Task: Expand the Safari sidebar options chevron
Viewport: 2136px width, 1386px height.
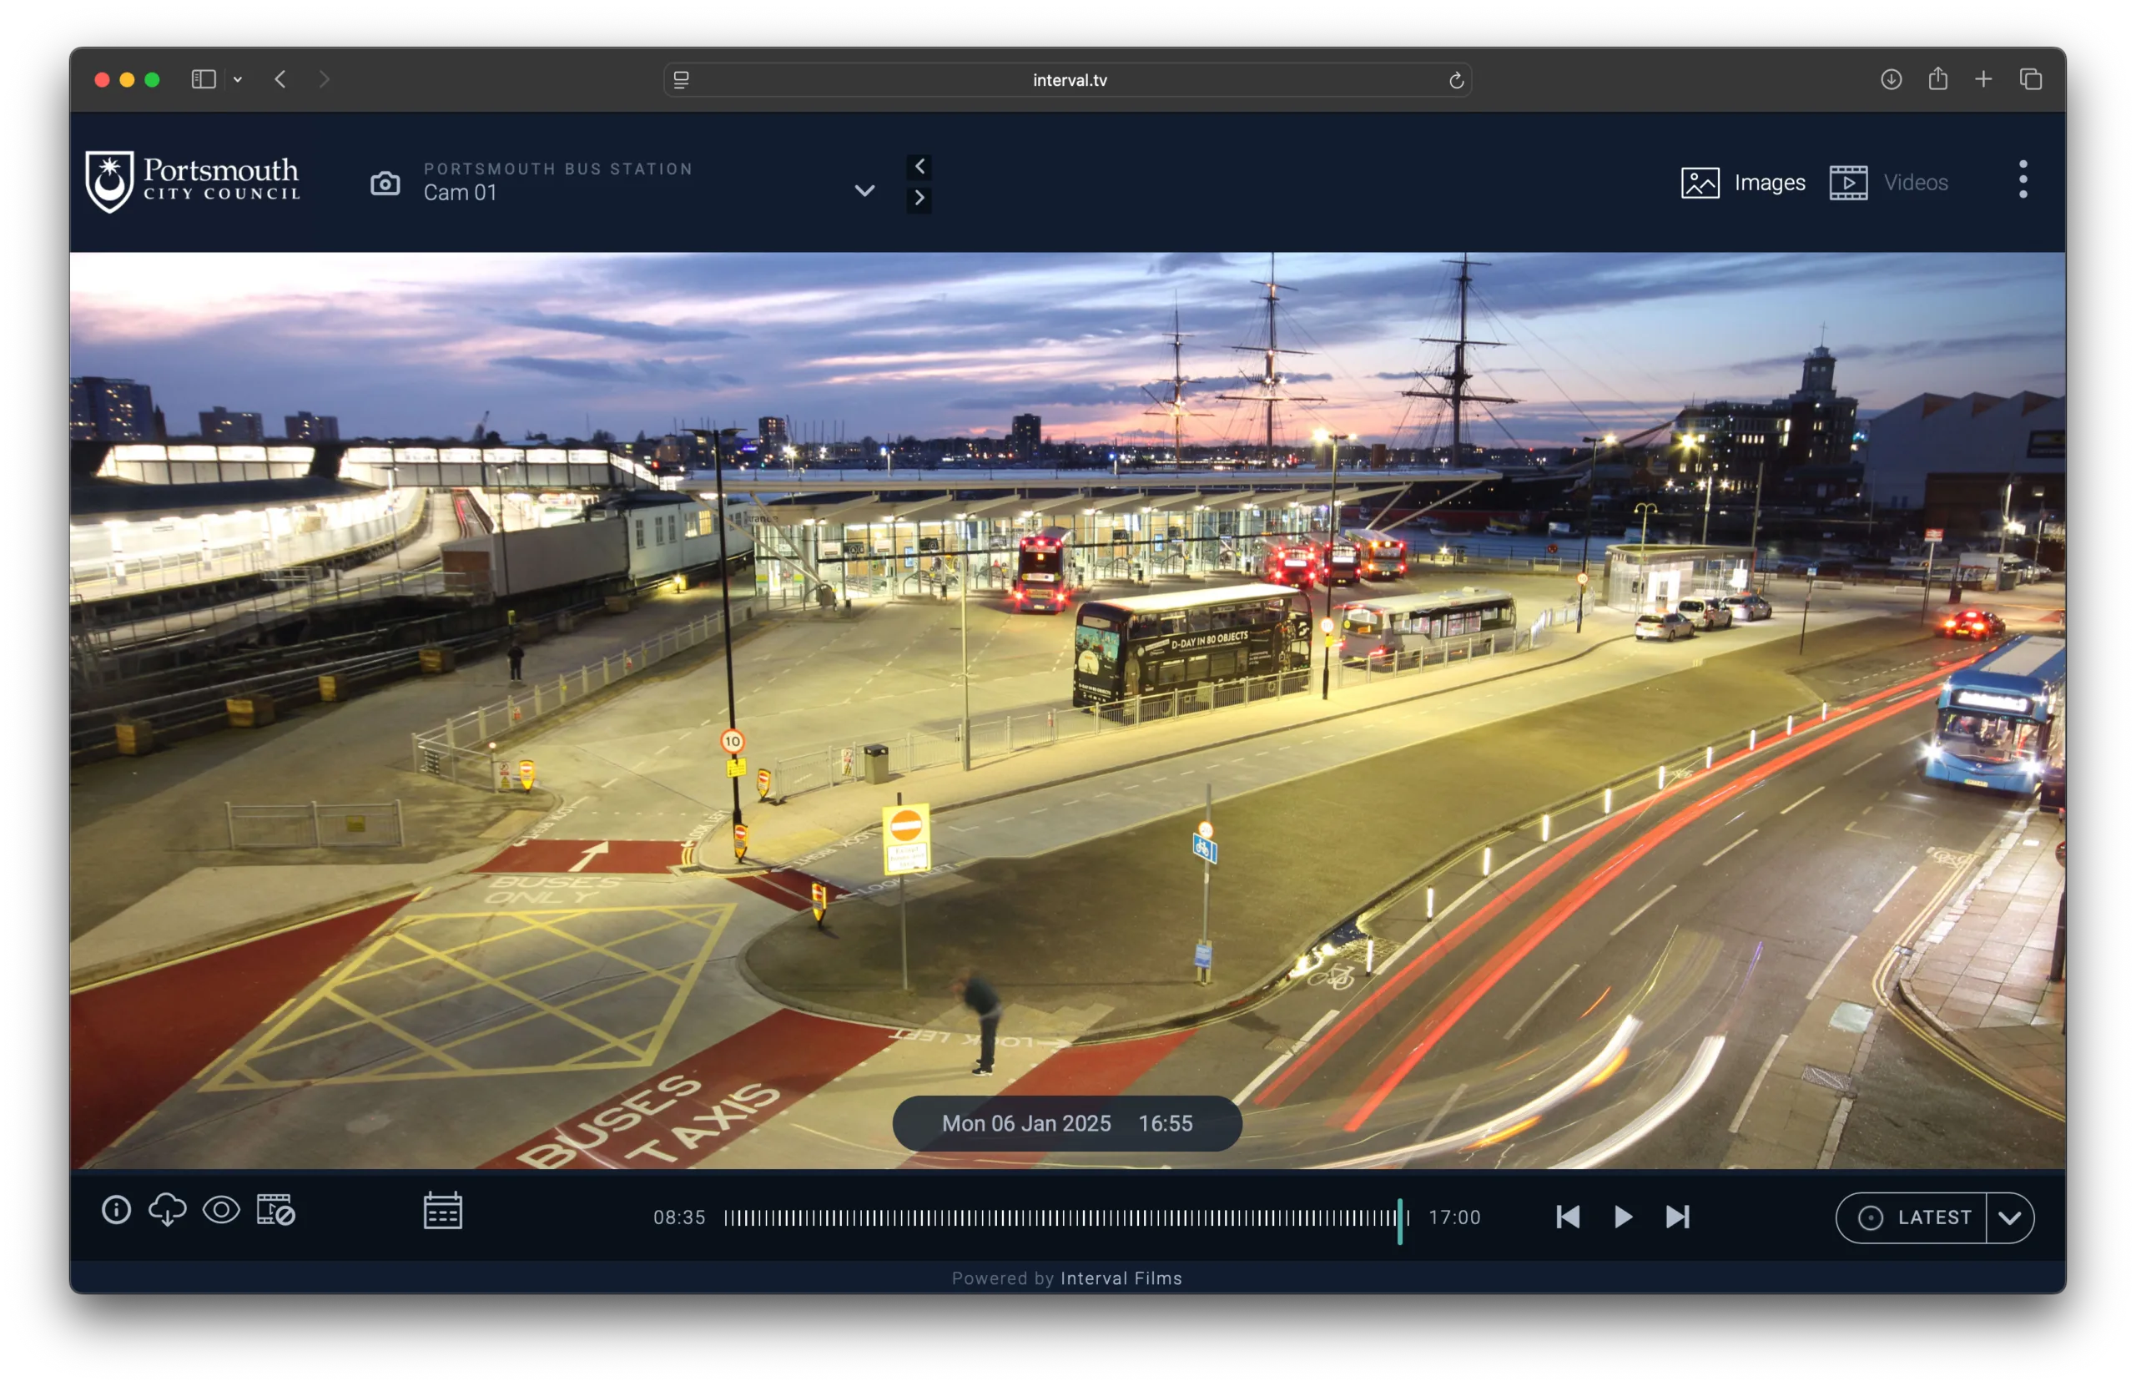Action: coord(238,80)
